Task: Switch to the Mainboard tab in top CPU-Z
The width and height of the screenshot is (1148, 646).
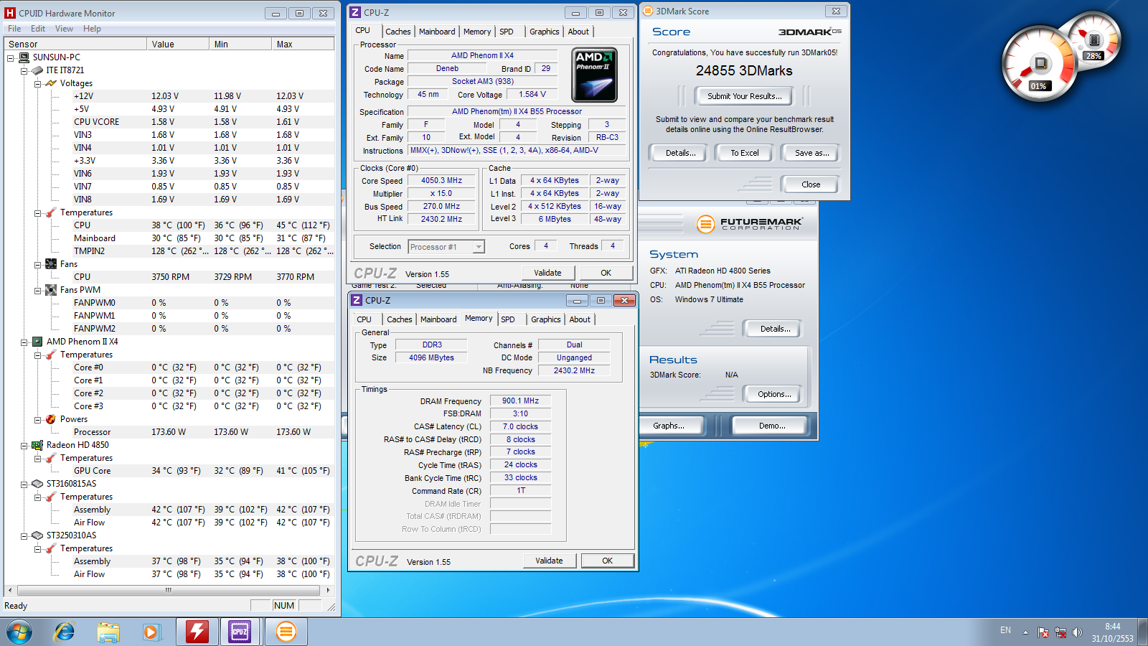Action: tap(437, 32)
